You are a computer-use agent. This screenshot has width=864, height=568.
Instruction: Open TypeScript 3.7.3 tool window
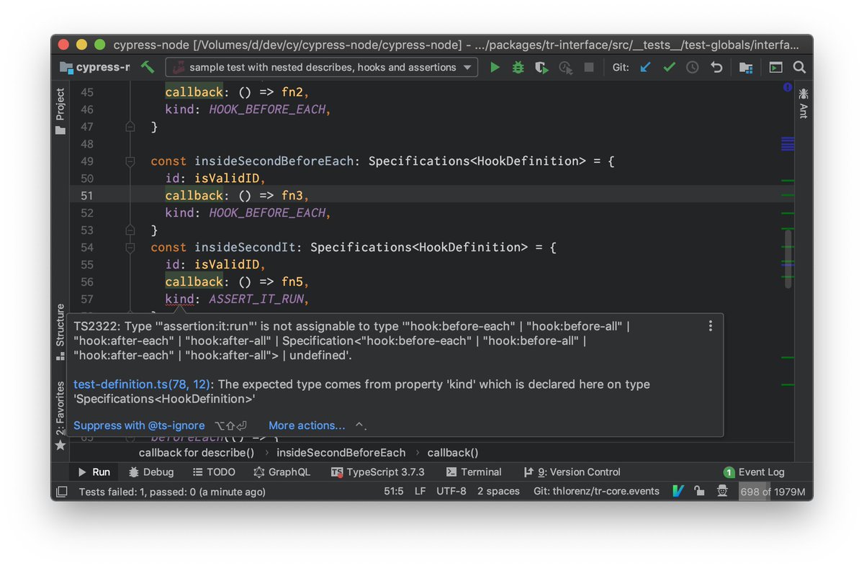[x=378, y=472]
